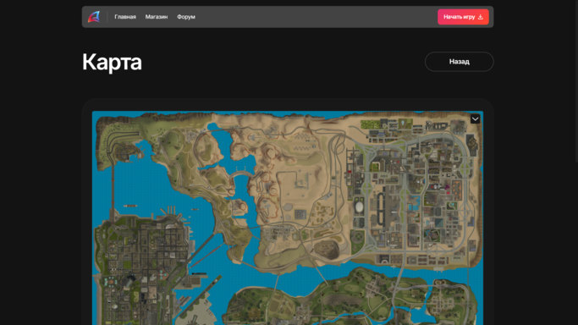Click the Начать игру button
The width and height of the screenshot is (578, 325).
click(463, 17)
